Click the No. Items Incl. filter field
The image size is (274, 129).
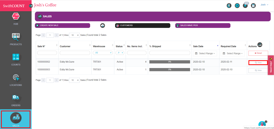(137, 53)
